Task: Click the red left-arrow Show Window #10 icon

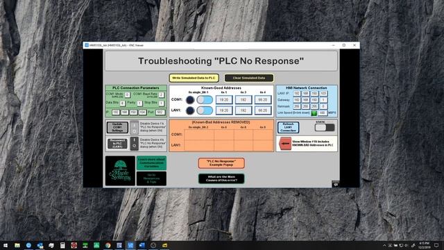Action: coord(285,144)
